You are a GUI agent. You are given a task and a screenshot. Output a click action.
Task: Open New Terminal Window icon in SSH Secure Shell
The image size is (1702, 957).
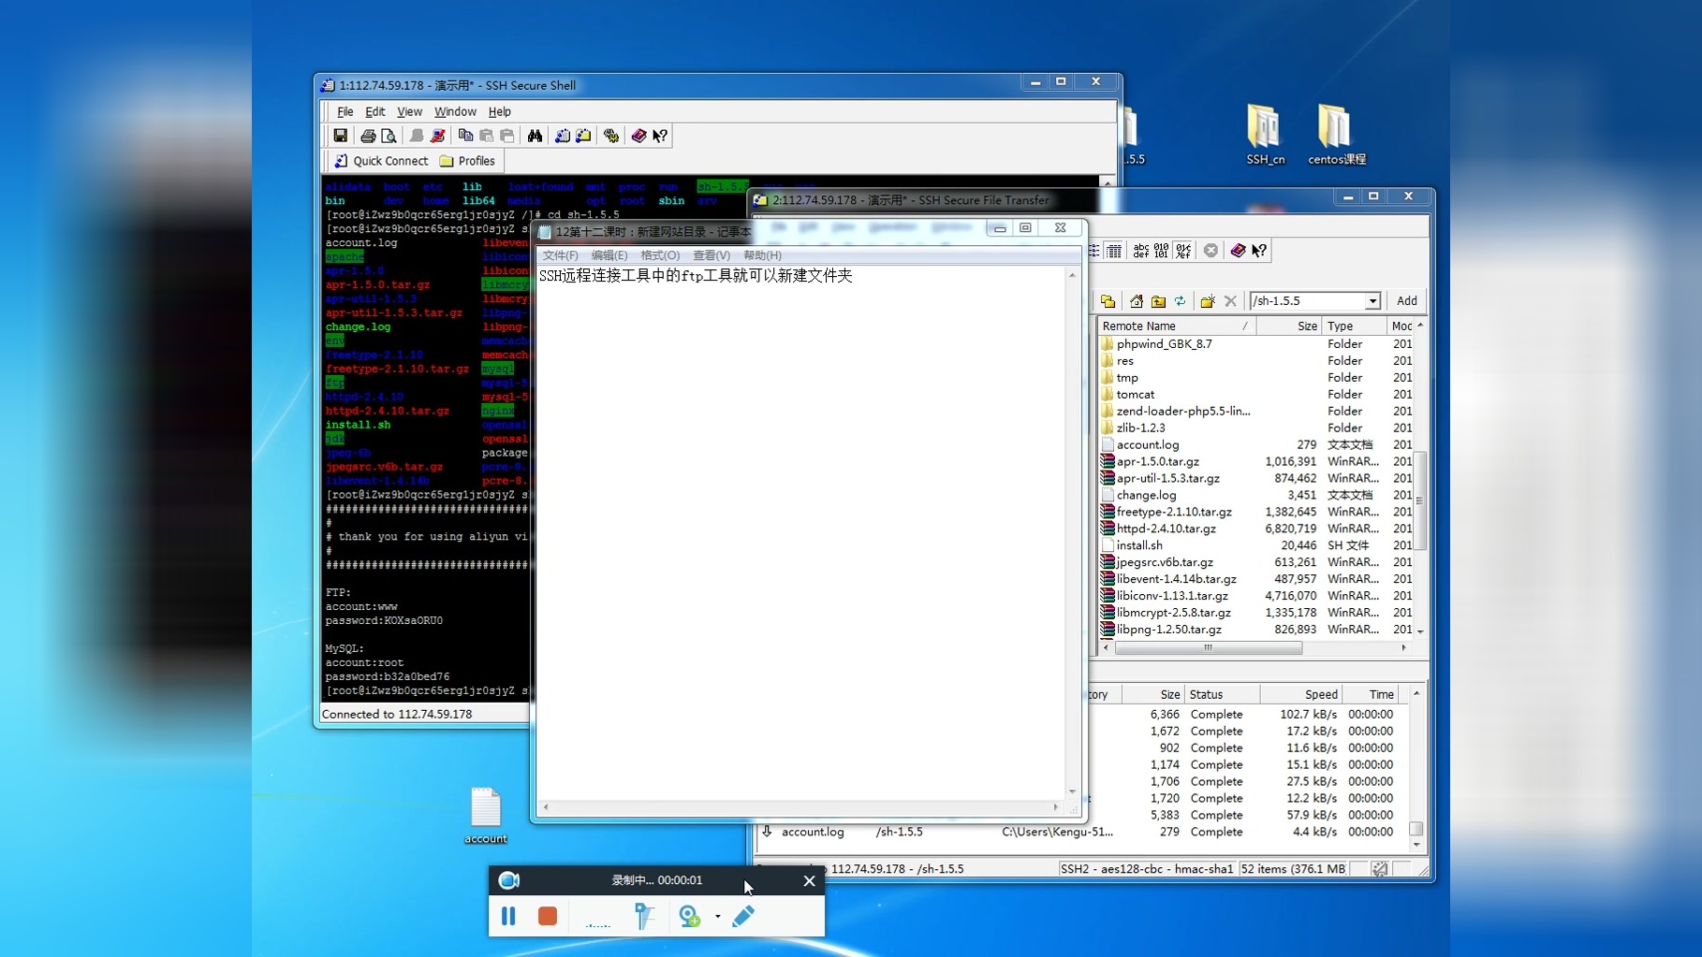click(562, 136)
